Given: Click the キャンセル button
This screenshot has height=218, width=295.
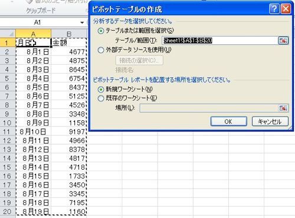Looking at the screenshot, I should [270, 121].
